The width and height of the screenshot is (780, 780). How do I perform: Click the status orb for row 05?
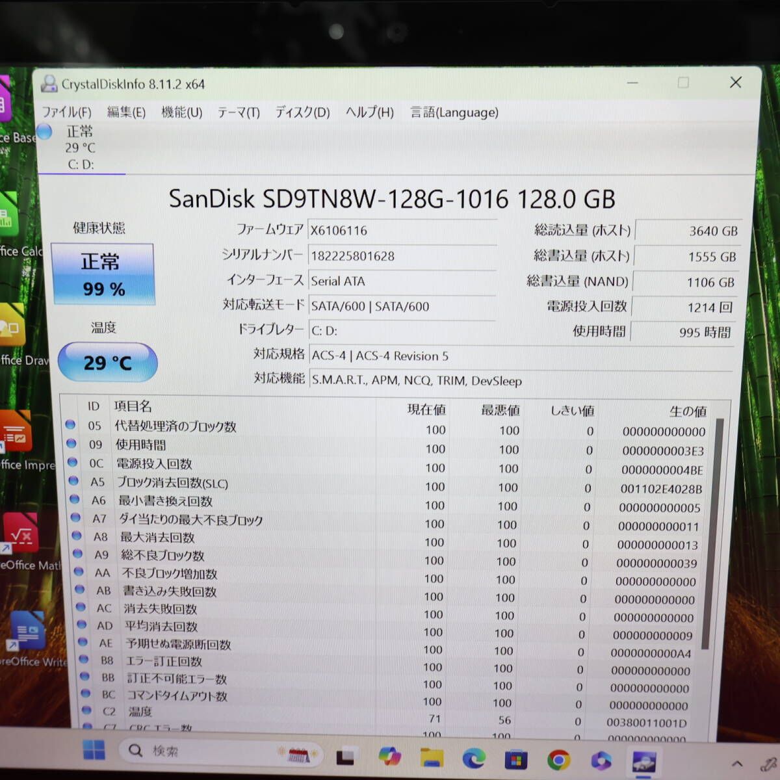70,425
